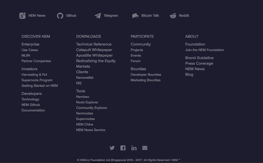This screenshot has height=163, width=263.
Task: Open the Catapult Whitepaper link
Action: (x=94, y=50)
